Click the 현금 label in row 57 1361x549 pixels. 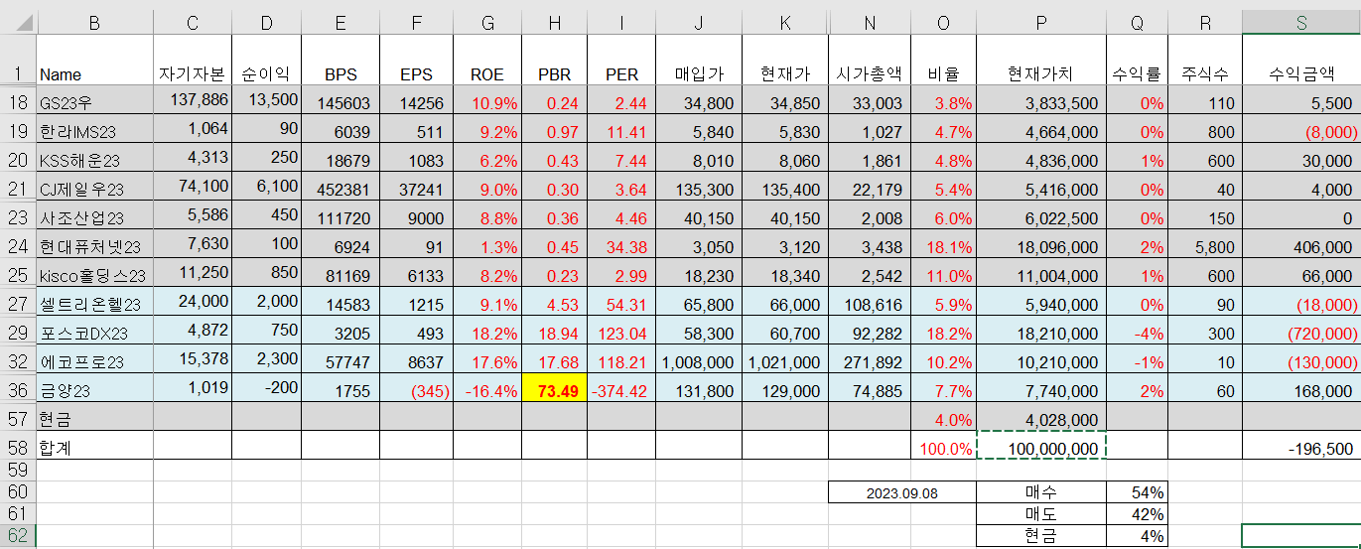[x=94, y=418]
